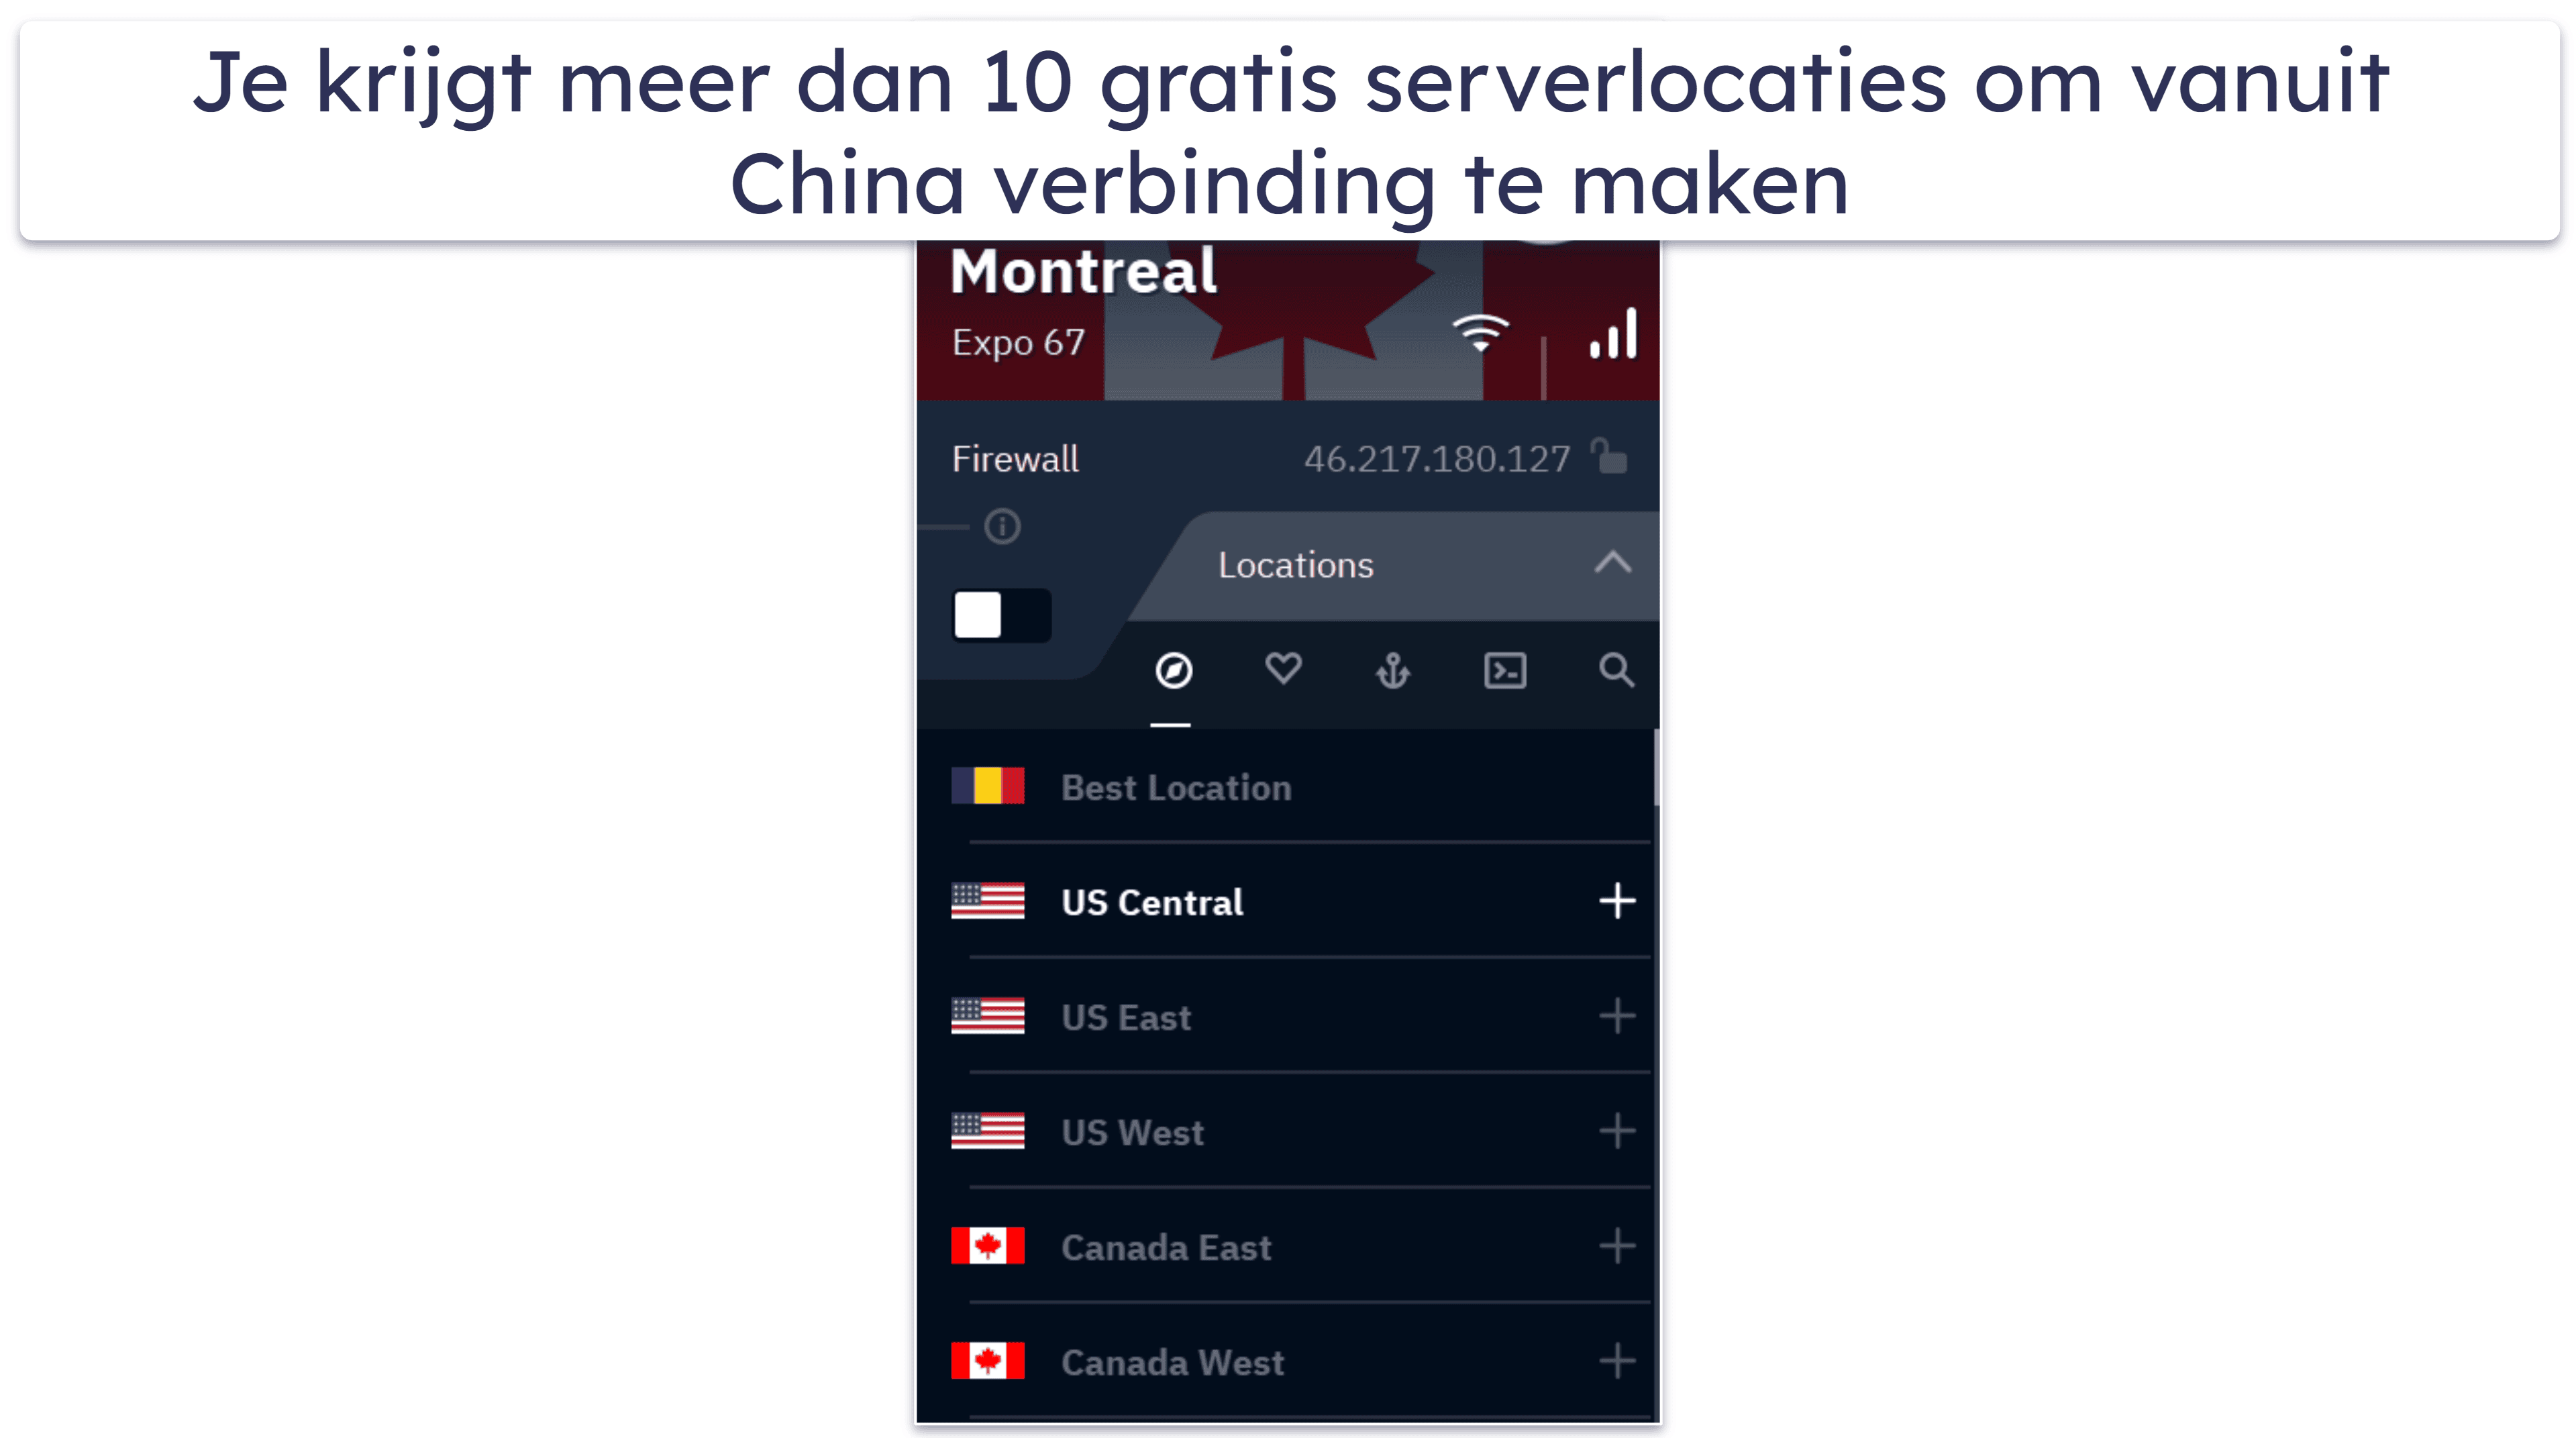The width and height of the screenshot is (2576, 1438).
Task: Expand US Central server locations
Action: click(1615, 902)
